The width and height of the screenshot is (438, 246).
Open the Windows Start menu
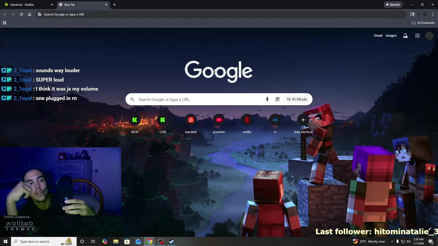point(5,242)
